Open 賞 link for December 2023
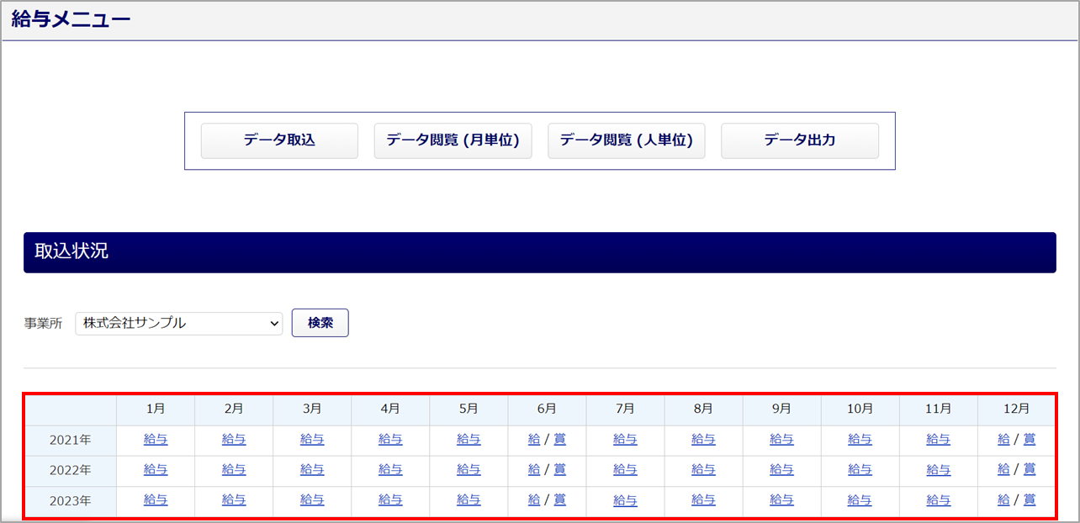The width and height of the screenshot is (1080, 523). (1029, 499)
